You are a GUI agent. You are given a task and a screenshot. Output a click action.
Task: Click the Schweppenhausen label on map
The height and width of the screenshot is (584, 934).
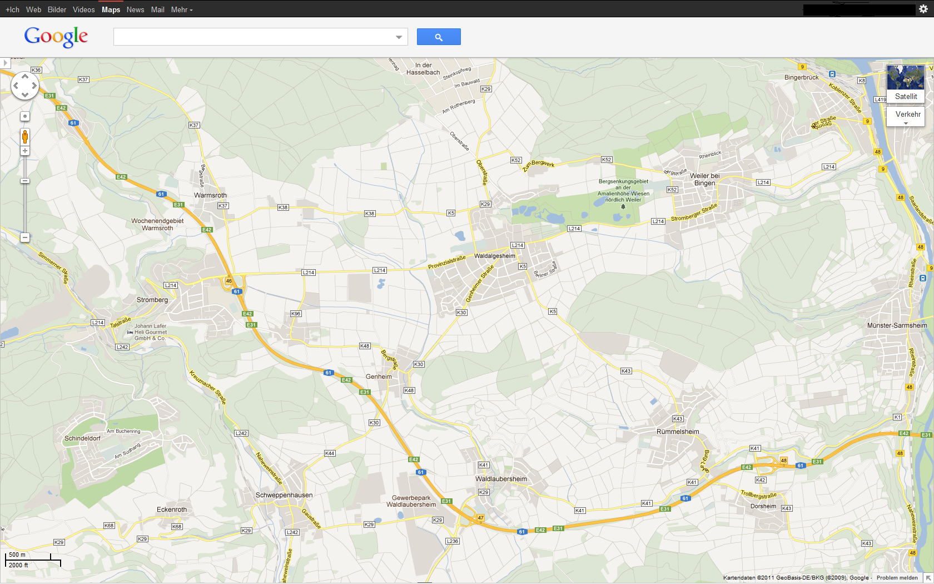(284, 495)
